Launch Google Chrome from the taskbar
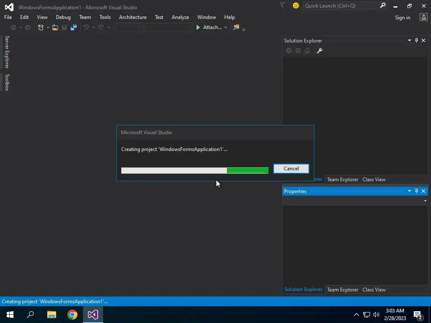 pyautogui.click(x=72, y=315)
